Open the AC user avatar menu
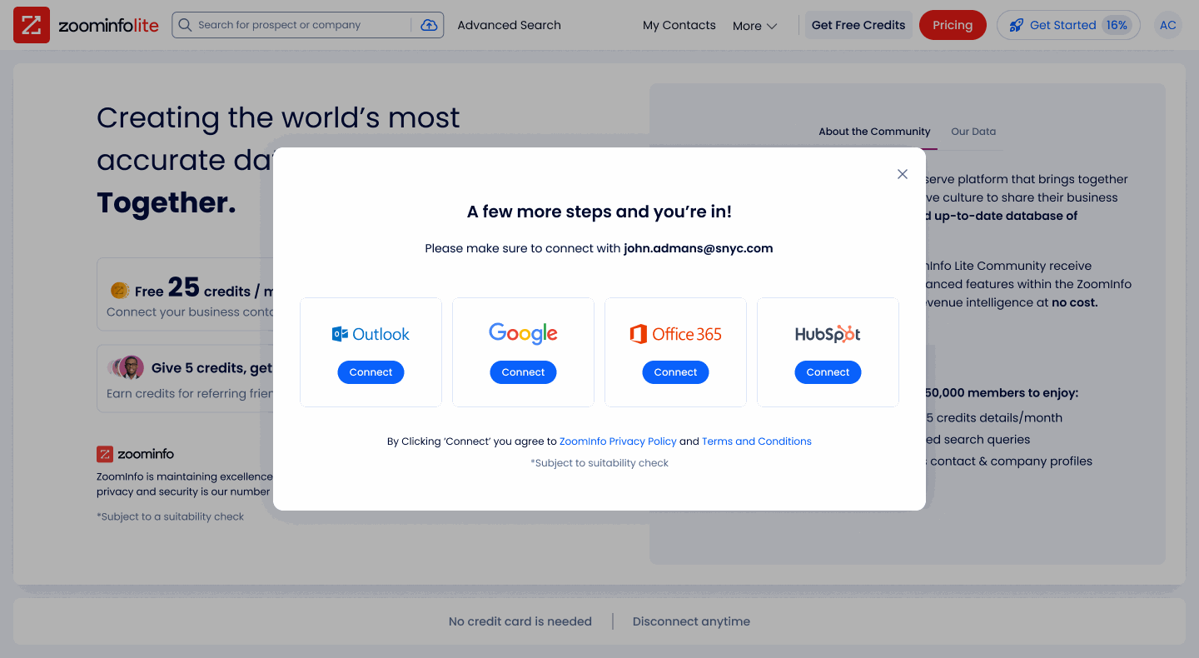Image resolution: width=1199 pixels, height=658 pixels. [x=1168, y=25]
